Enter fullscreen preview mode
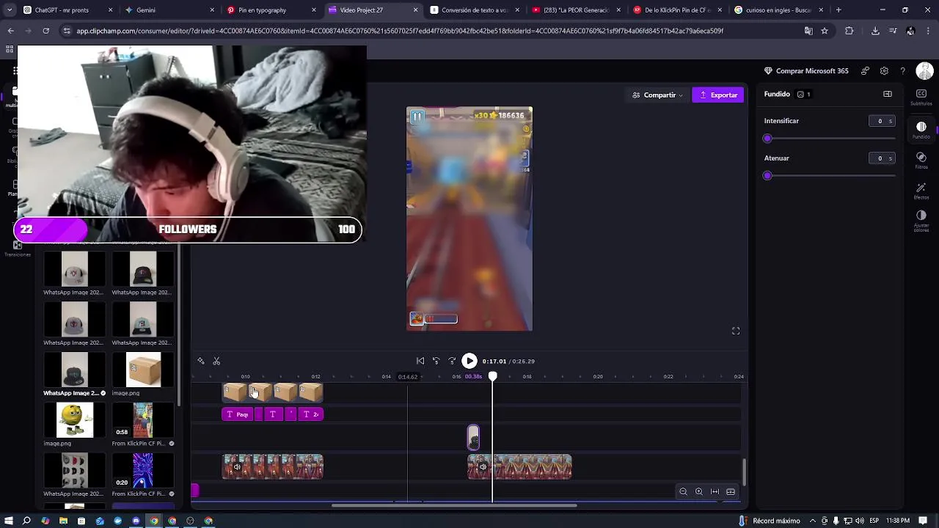The width and height of the screenshot is (939, 528). tap(736, 331)
